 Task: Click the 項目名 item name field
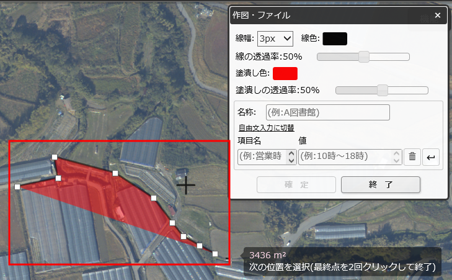pyautogui.click(x=267, y=156)
